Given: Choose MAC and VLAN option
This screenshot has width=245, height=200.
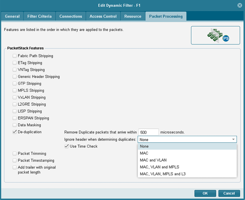Looking at the screenshot, I should (x=153, y=160).
